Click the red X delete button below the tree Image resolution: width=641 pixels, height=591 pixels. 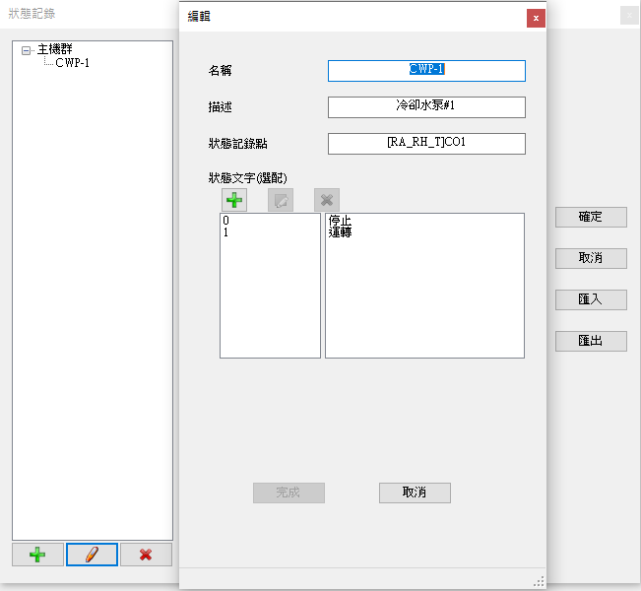click(x=146, y=555)
